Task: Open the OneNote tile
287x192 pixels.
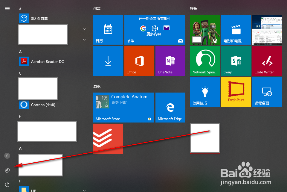Action: (x=170, y=61)
